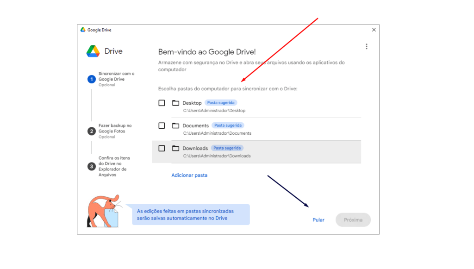Click the Pasta sugerida badge next to Downloads
The height and width of the screenshot is (269, 474).
coord(227,148)
